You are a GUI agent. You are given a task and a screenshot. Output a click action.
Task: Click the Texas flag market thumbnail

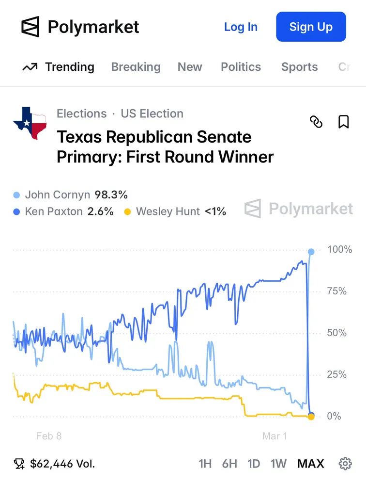(x=30, y=123)
